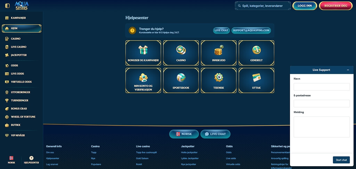Open the Live odds footer link
356x169 pixels.
pos(231,158)
